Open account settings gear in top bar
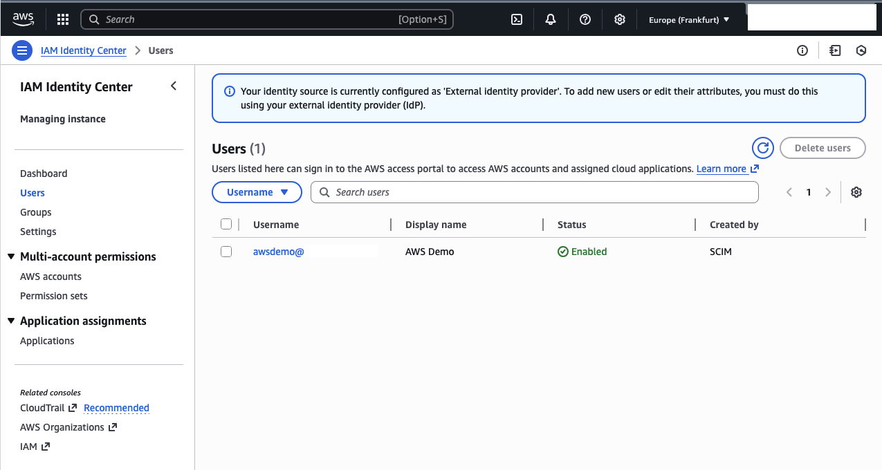 pyautogui.click(x=619, y=19)
